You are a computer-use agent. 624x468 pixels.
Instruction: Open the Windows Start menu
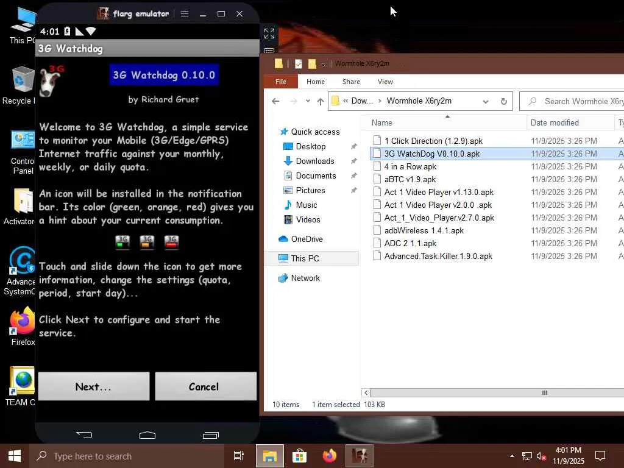click(15, 456)
